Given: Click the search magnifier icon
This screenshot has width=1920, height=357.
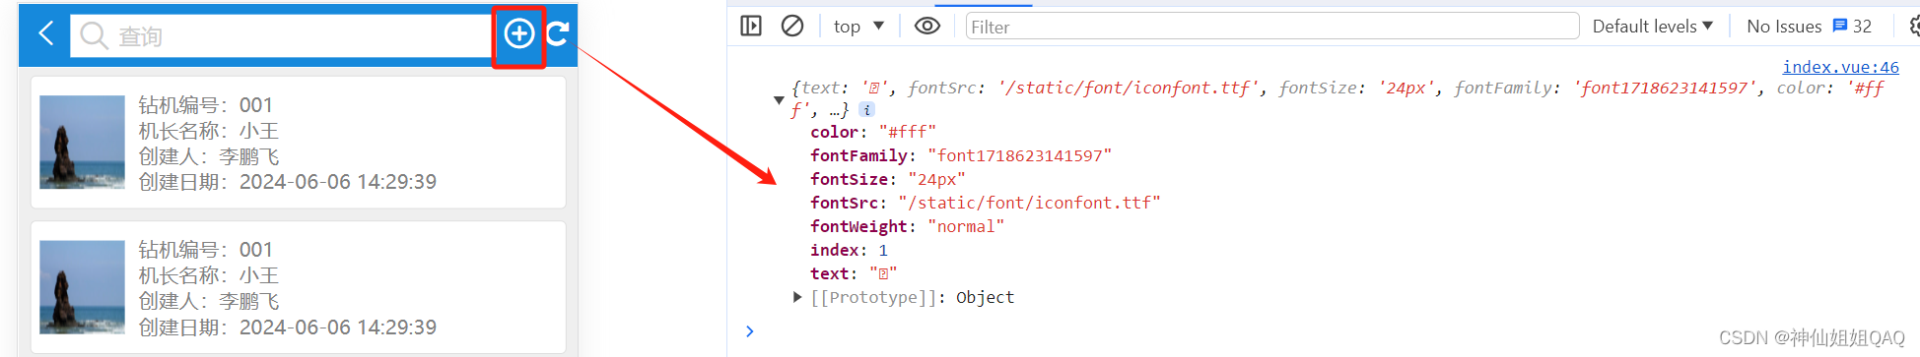Looking at the screenshot, I should click(x=94, y=36).
